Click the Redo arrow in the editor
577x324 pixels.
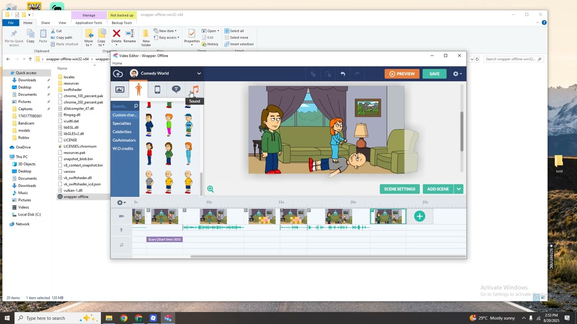pos(357,74)
